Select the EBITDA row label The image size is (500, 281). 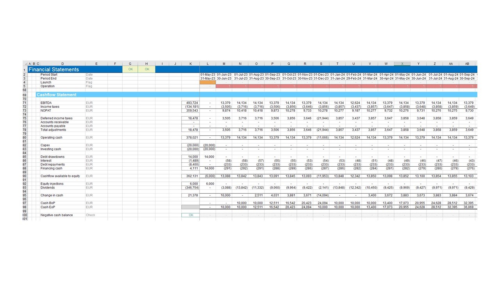click(x=46, y=103)
